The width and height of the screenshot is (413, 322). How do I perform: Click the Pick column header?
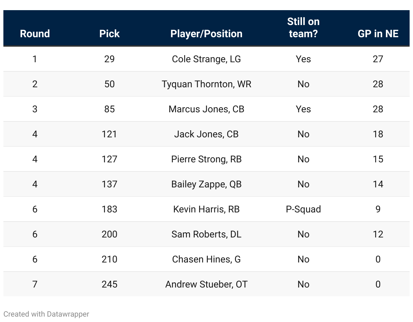(109, 33)
